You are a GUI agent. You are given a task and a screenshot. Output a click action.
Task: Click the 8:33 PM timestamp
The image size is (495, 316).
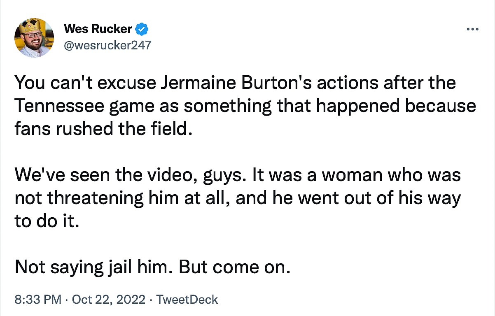point(37,300)
